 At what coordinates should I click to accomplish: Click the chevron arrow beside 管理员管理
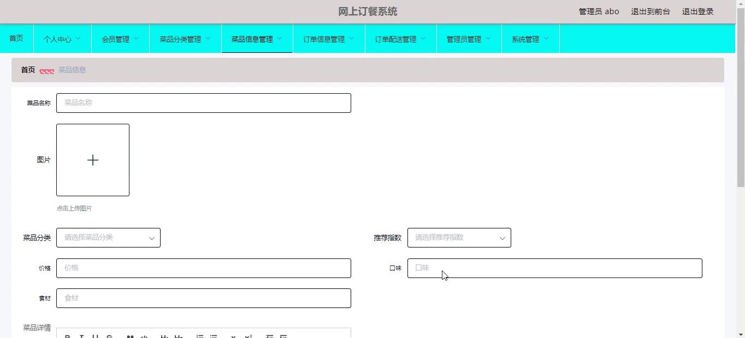coord(488,39)
